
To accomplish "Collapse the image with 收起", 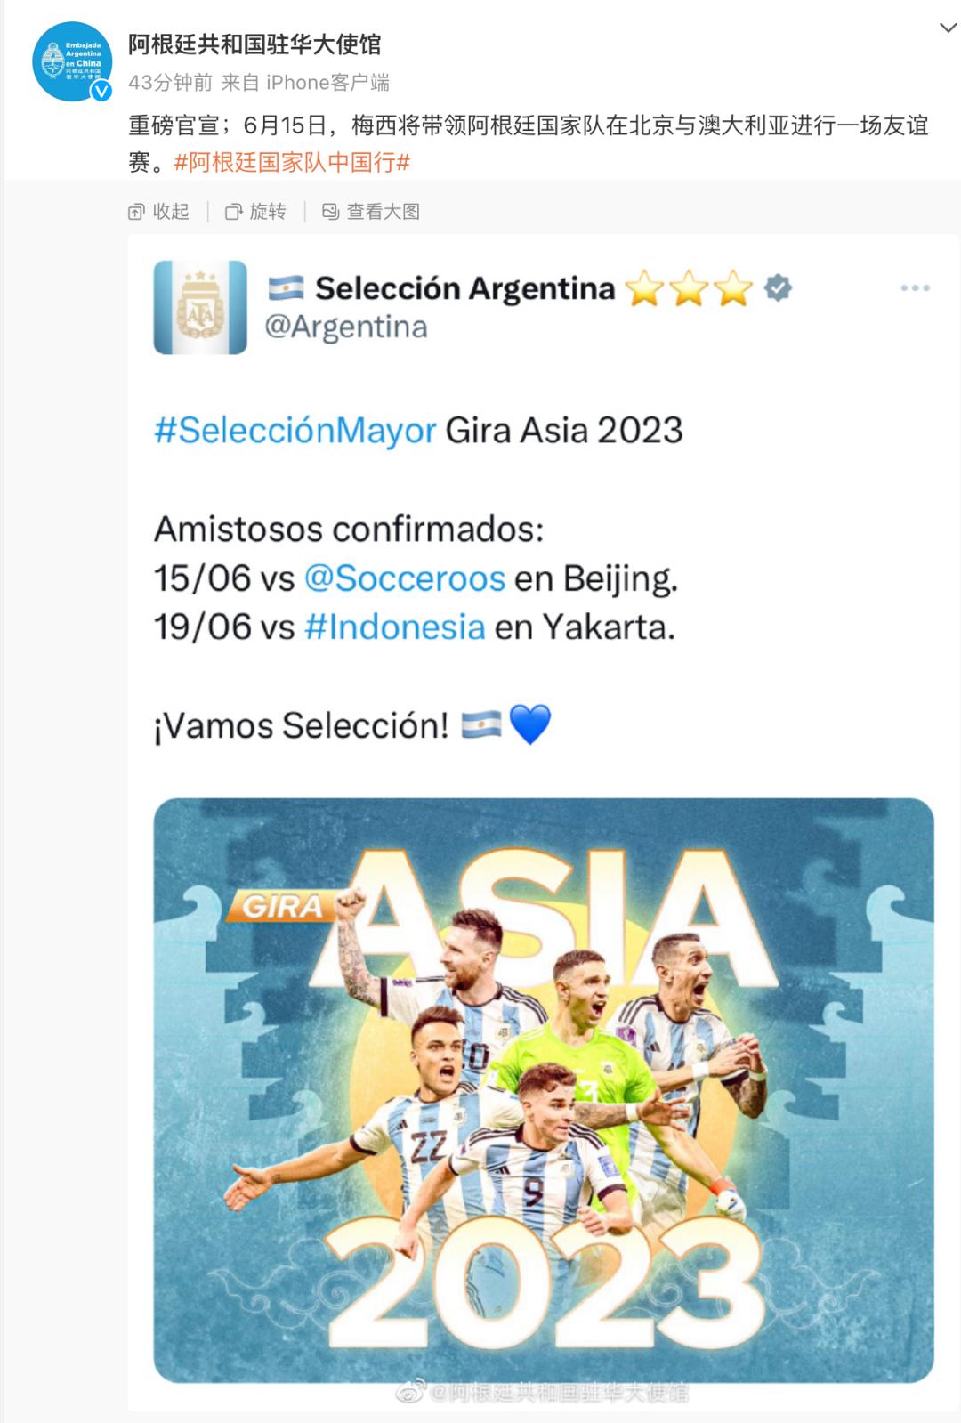I will click(159, 212).
